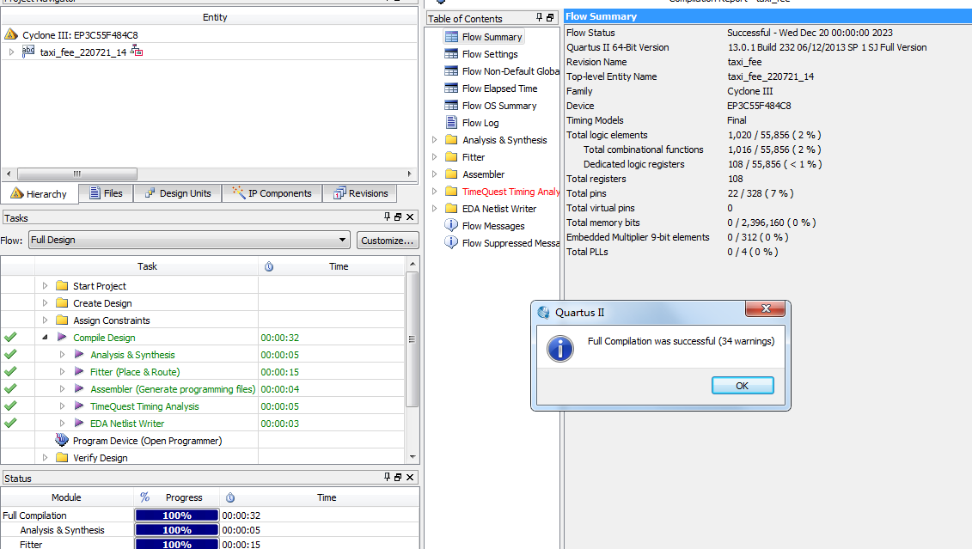Click the Tasks list scroll-down arrow
The width and height of the screenshot is (972, 549).
coord(413,457)
